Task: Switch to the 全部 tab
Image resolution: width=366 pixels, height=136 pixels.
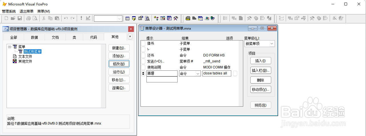Action: pos(13,37)
